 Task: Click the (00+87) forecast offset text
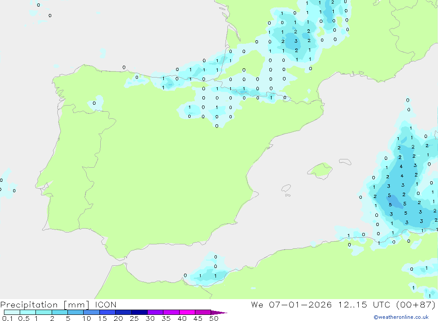coord(416,304)
